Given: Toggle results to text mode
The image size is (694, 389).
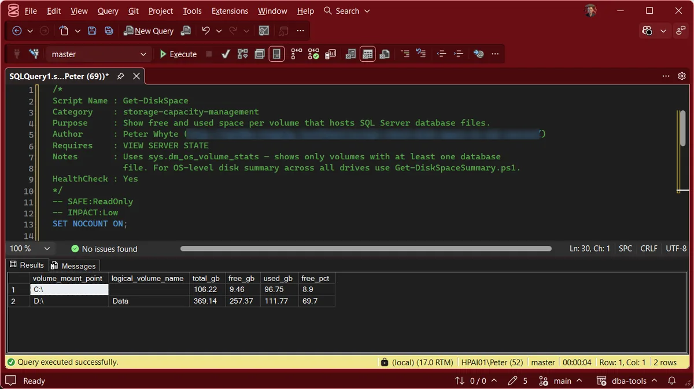Looking at the screenshot, I should [350, 54].
